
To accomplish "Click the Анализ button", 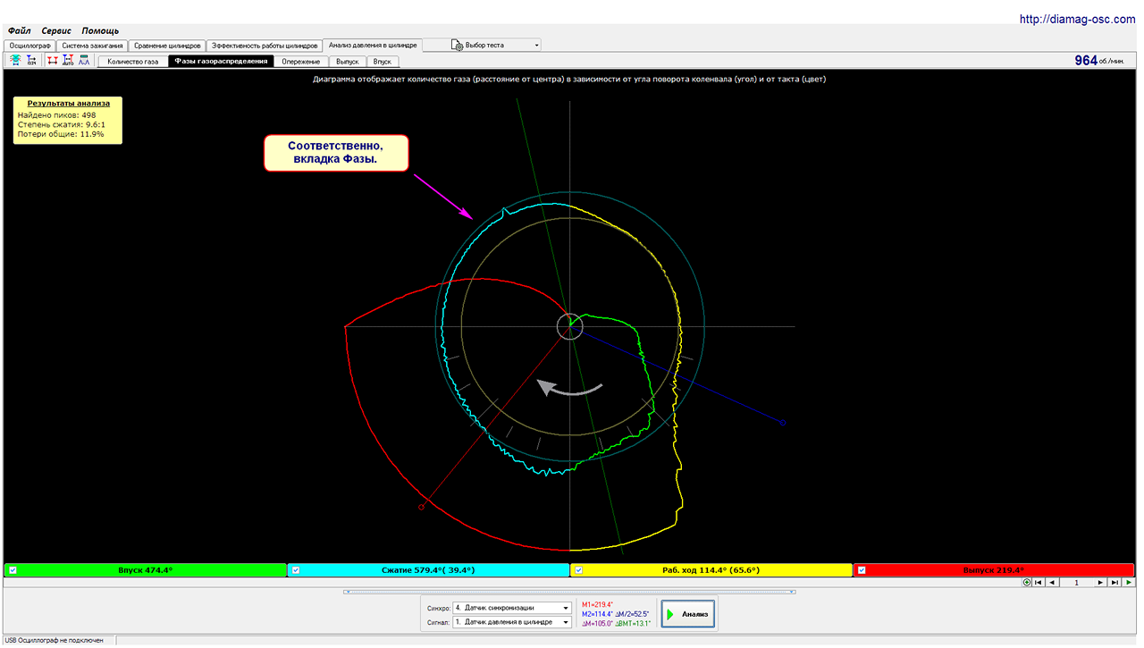I will 688,614.
